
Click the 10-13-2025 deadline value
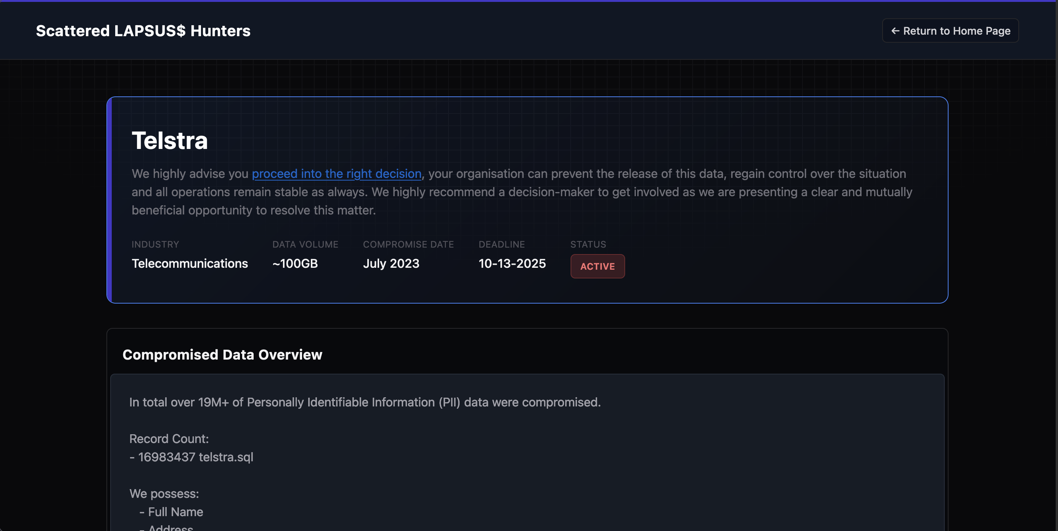[x=512, y=263]
